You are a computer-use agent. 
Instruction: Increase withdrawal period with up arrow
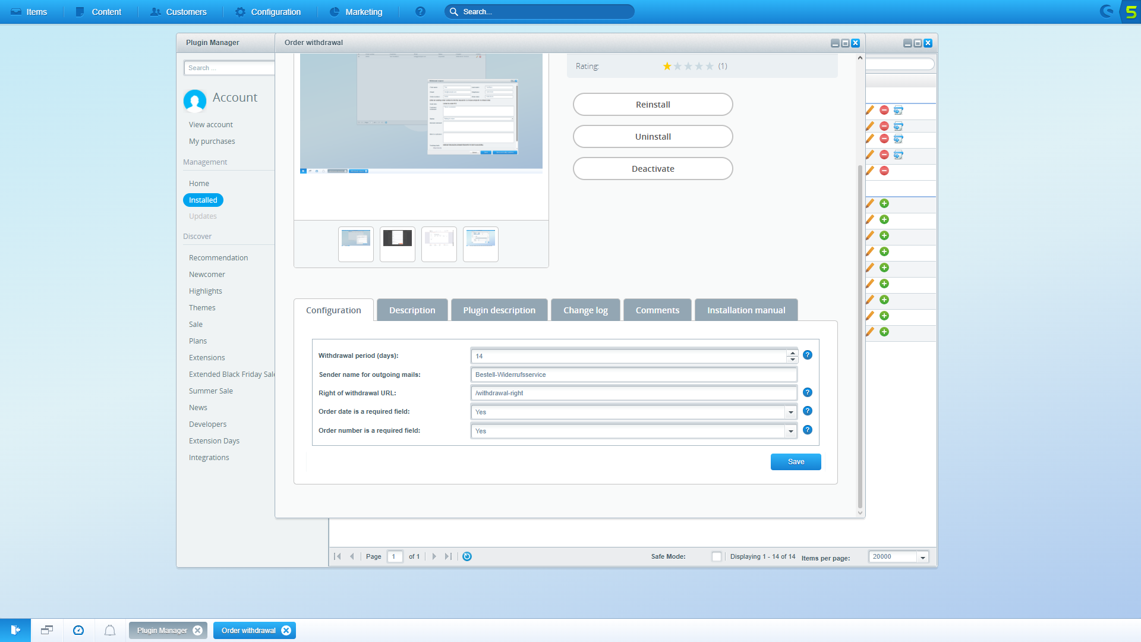[x=792, y=353]
